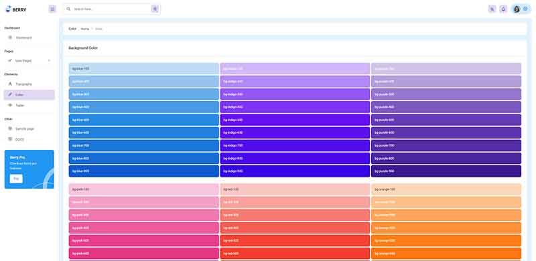The height and width of the screenshot is (261, 536).
Task: Open the Sample page menu item
Action: tap(29, 128)
